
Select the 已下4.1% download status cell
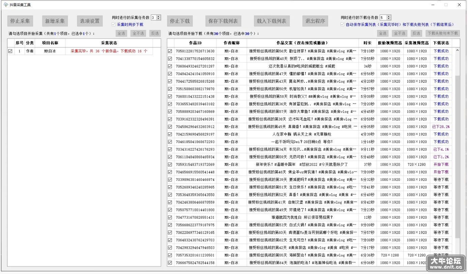(x=441, y=149)
